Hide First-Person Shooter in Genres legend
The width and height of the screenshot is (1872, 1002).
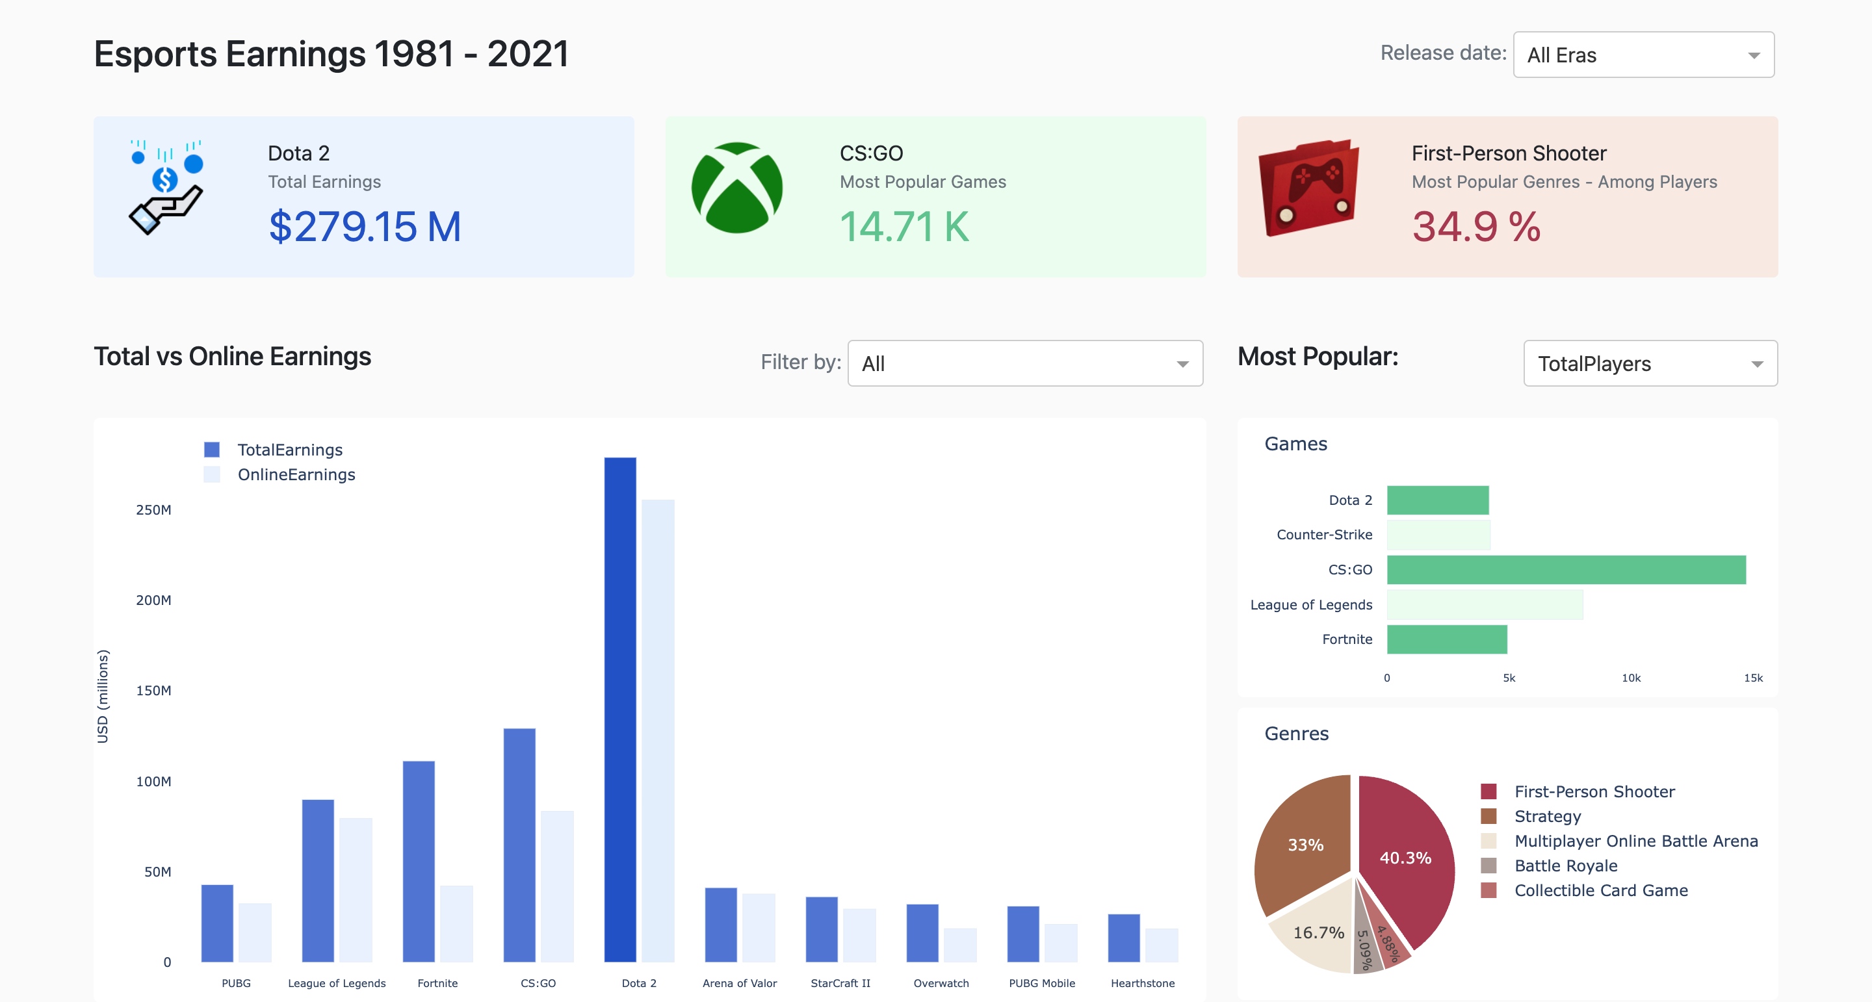click(1594, 791)
